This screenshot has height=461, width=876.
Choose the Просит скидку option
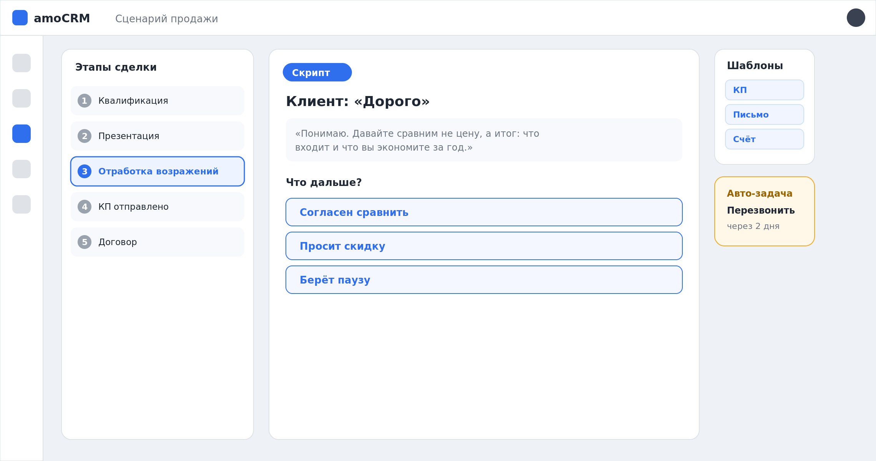[x=484, y=246]
